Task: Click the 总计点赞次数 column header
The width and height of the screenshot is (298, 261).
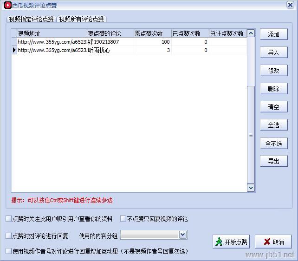Action: [228, 33]
